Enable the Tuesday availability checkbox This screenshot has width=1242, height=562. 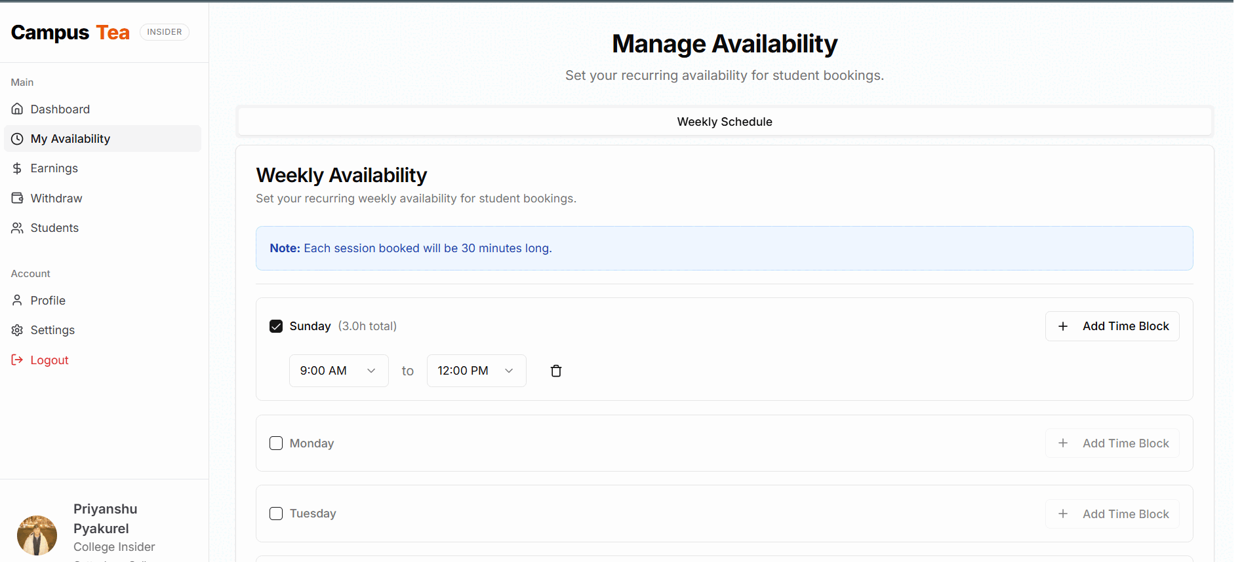click(x=276, y=514)
